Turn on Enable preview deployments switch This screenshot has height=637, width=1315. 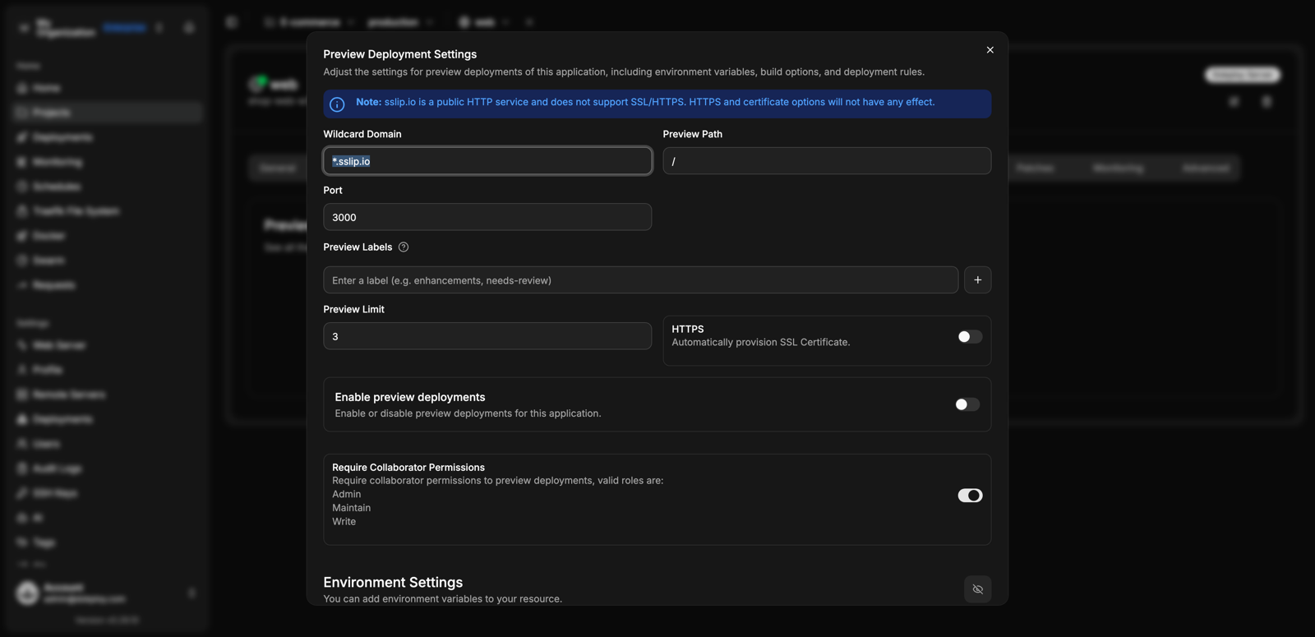tap(967, 404)
